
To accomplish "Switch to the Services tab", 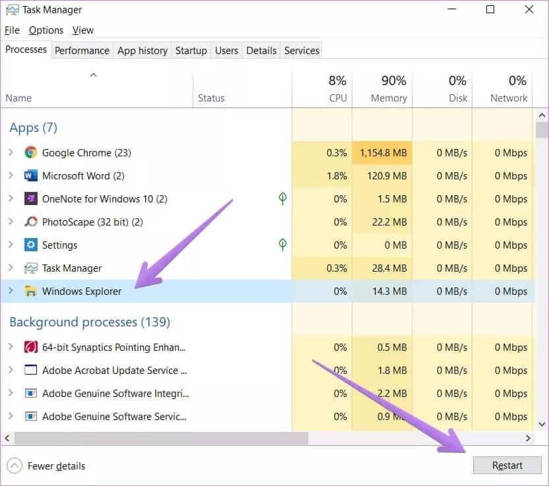I will coord(302,51).
